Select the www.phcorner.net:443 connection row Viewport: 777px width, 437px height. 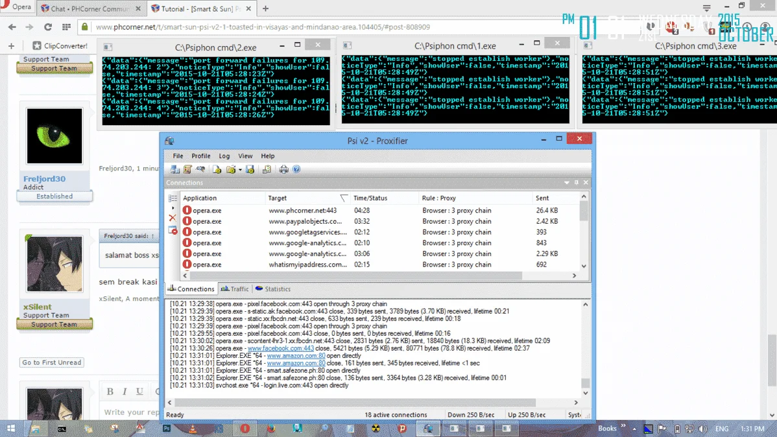pos(379,211)
